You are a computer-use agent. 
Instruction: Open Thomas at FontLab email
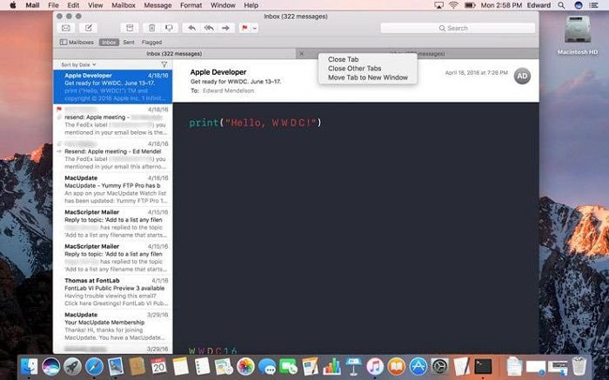(x=112, y=292)
